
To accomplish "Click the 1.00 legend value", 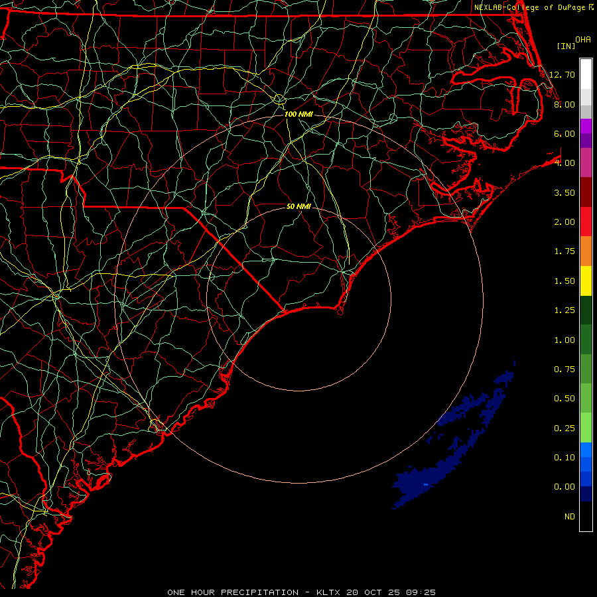I will [x=564, y=340].
